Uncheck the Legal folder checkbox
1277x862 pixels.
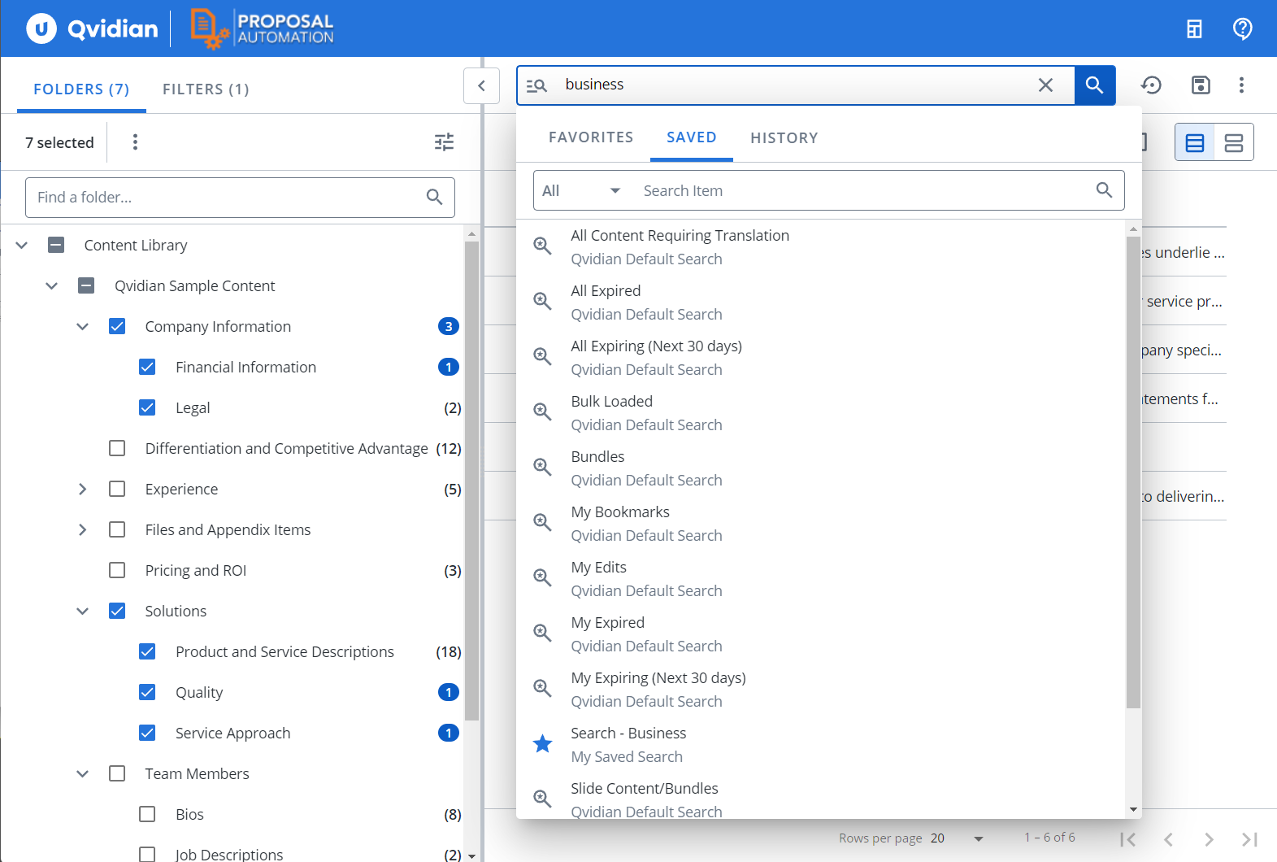[x=147, y=407]
